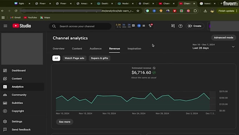Select the Revenue tab
This screenshot has width=239, height=135.
115,49
